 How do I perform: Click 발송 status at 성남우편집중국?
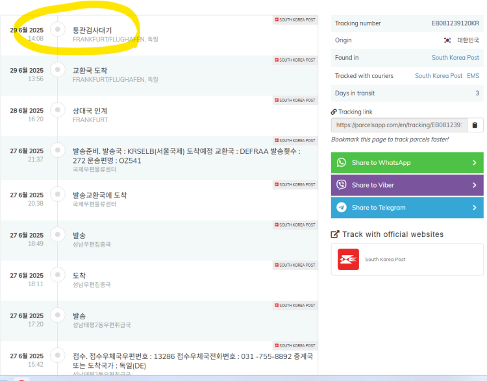[79, 236]
